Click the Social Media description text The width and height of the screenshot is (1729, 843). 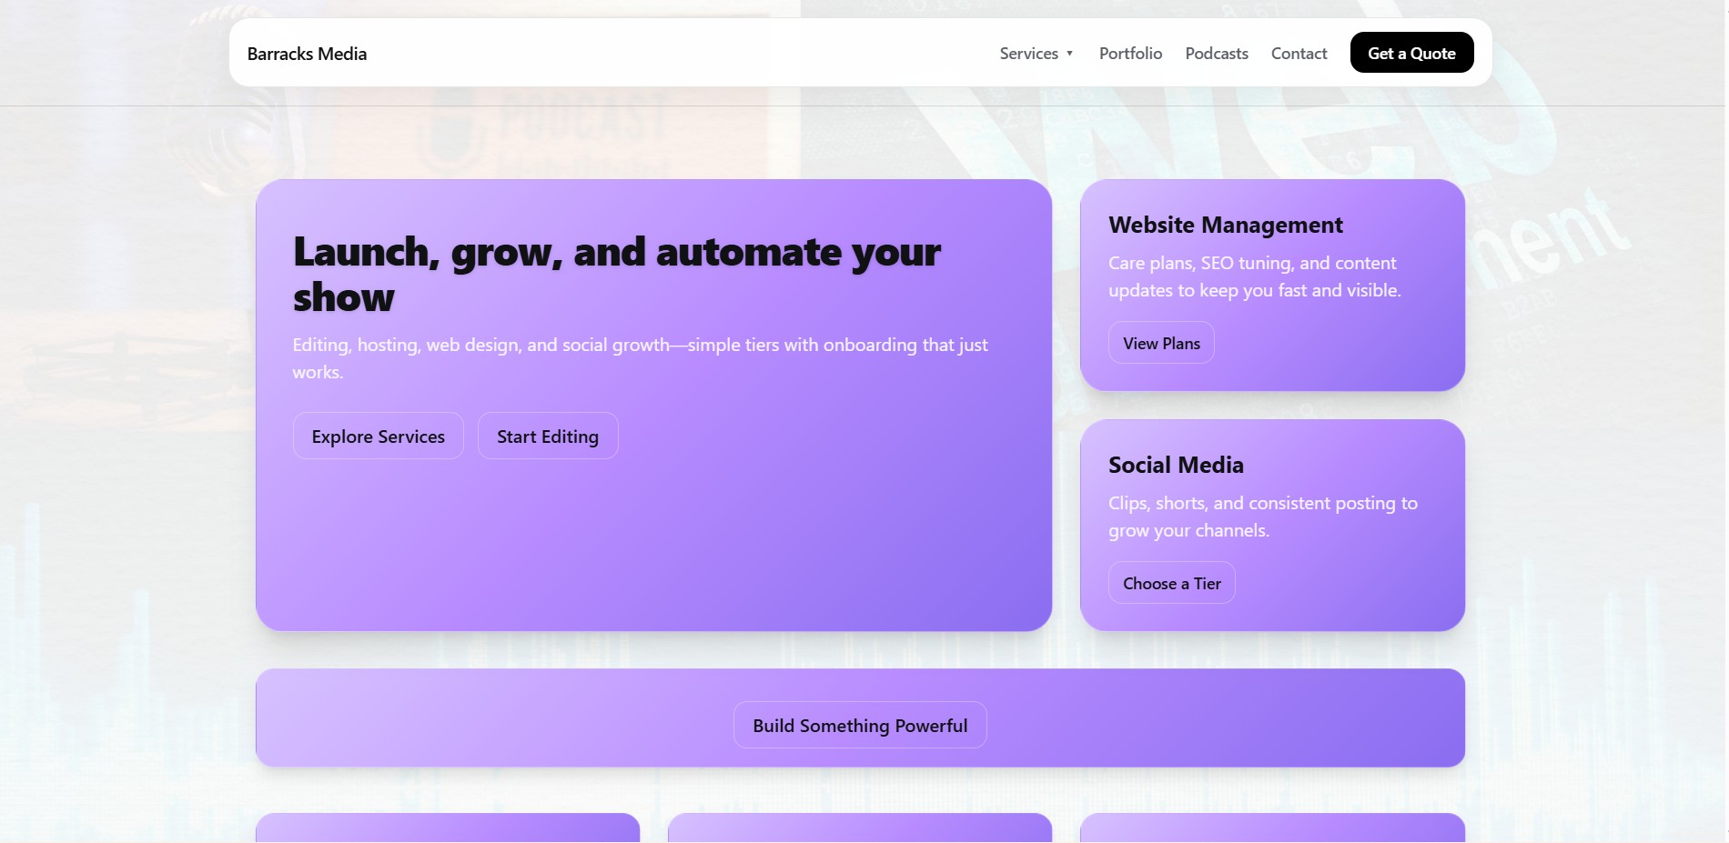coord(1262,516)
